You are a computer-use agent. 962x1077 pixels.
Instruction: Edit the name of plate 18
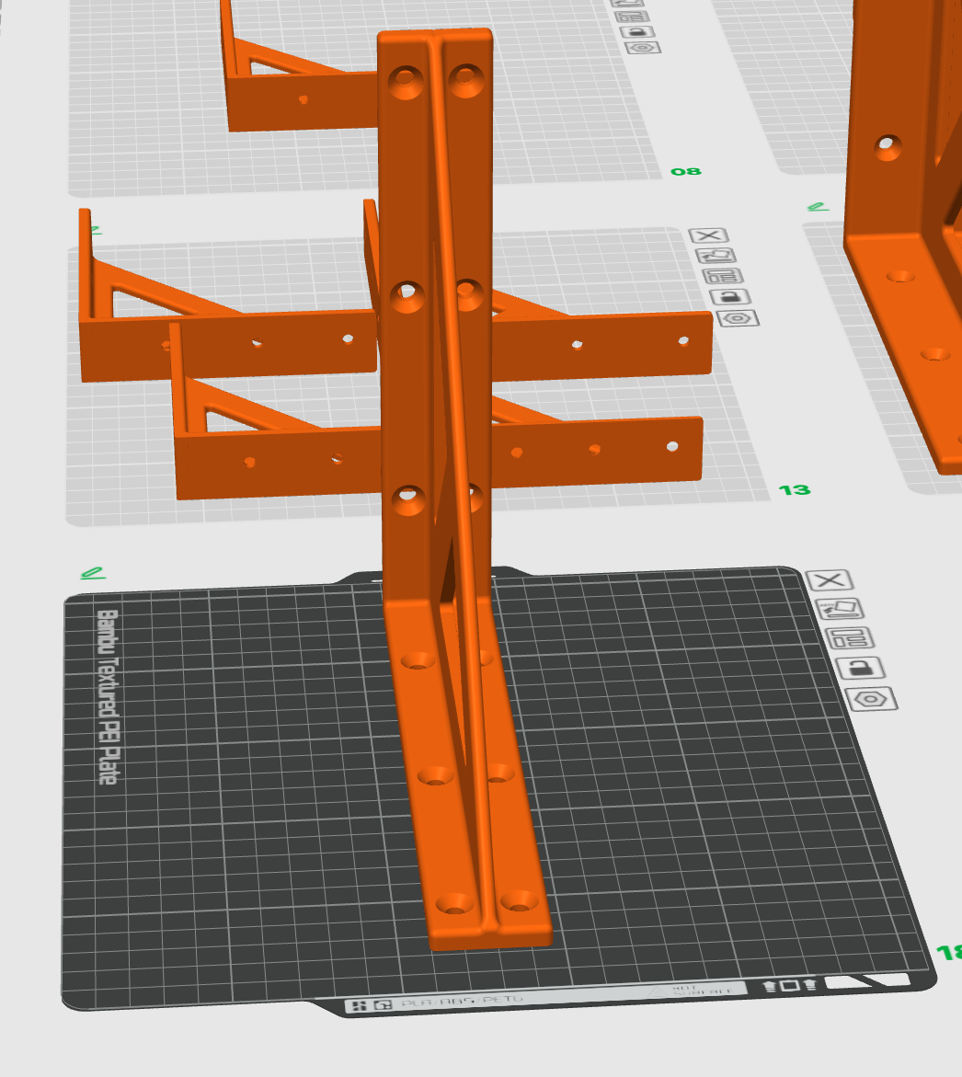point(92,573)
